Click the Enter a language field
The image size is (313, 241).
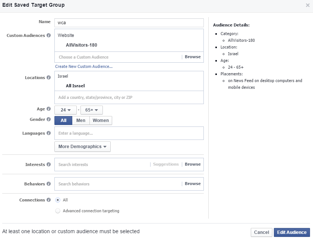[x=129, y=133]
